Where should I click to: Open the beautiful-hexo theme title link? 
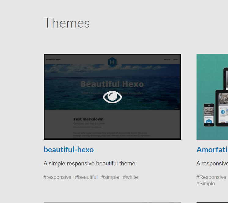point(68,149)
